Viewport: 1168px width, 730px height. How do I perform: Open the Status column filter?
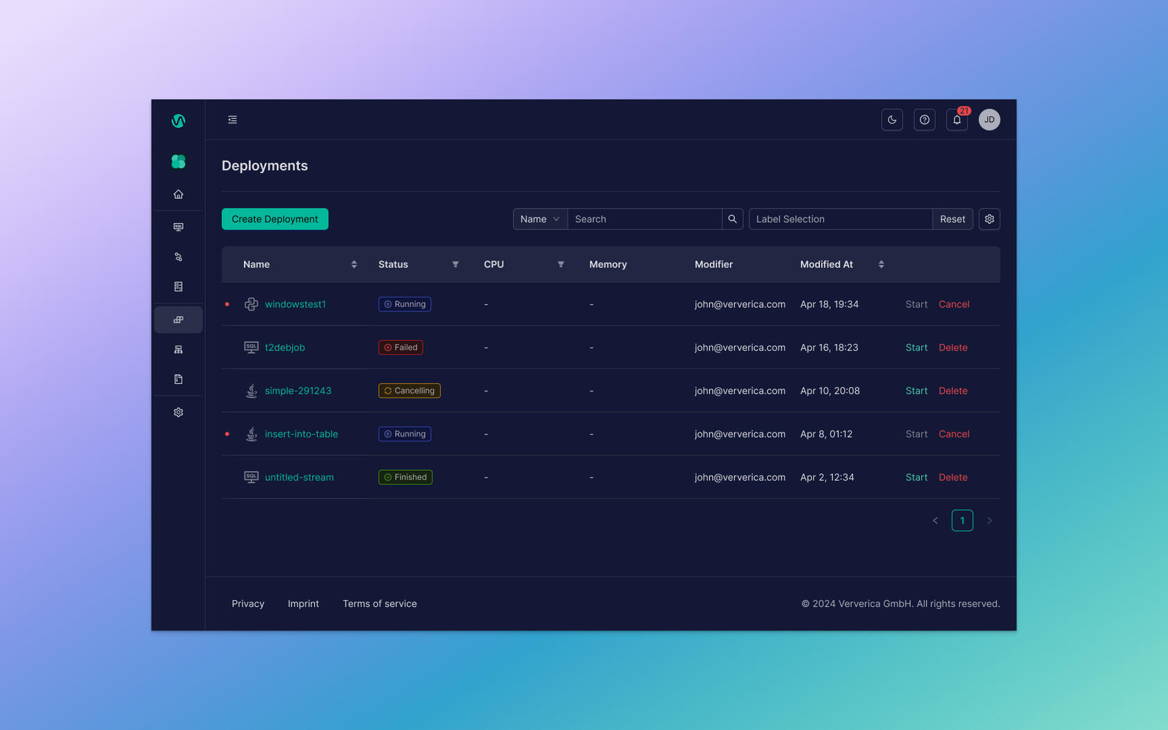pyautogui.click(x=455, y=264)
